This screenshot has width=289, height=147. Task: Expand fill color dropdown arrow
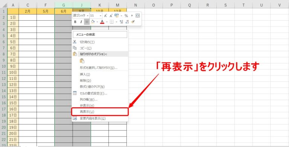97,22
